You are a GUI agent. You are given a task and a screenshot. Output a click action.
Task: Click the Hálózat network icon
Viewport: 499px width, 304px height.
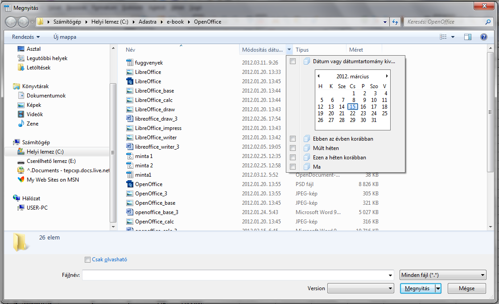[16, 198]
